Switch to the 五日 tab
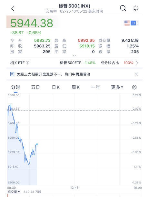The image size is (149, 197). (35, 87)
